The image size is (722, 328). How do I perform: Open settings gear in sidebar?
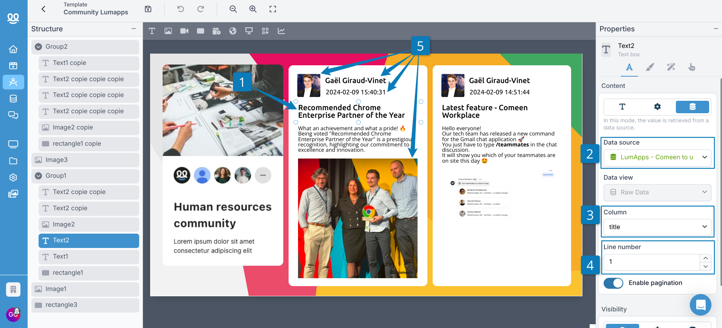[x=13, y=177]
